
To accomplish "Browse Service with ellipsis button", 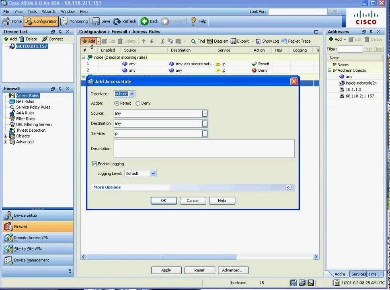I will 205,134.
